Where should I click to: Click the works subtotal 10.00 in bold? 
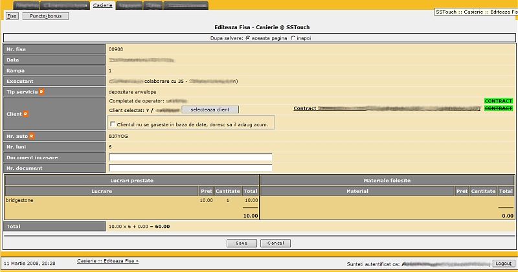click(x=251, y=216)
